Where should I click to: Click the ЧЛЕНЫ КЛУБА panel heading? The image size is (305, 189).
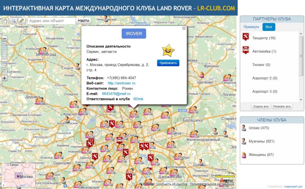272,120
